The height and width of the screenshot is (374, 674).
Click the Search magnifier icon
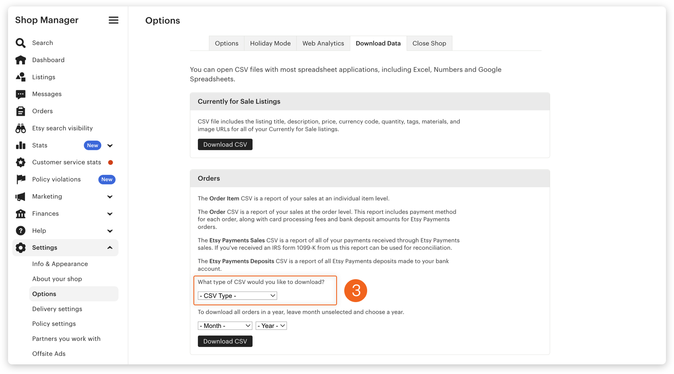[x=21, y=43]
